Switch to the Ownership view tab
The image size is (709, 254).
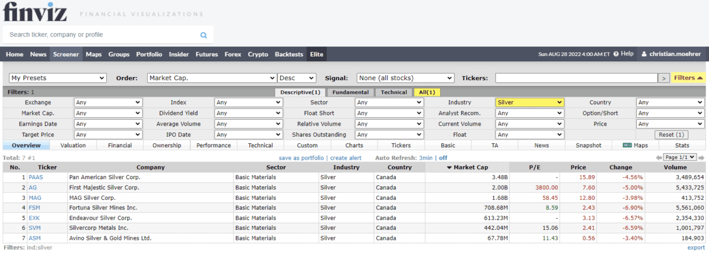point(167,145)
